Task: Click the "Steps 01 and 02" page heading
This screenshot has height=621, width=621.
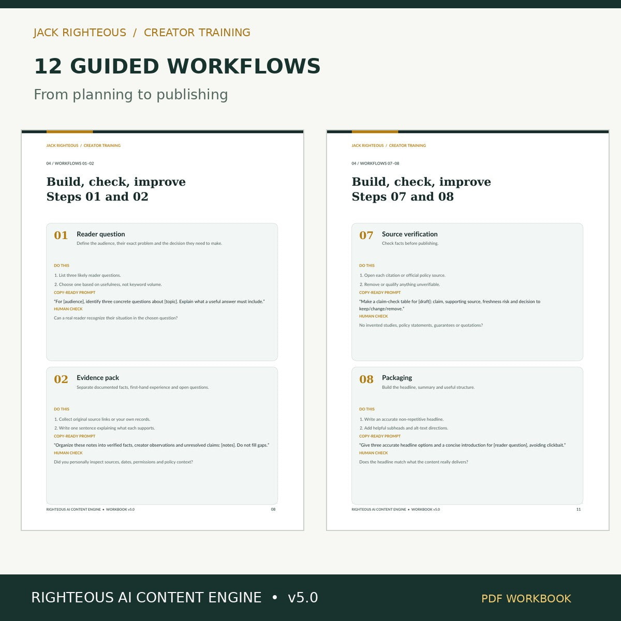Action: [97, 197]
